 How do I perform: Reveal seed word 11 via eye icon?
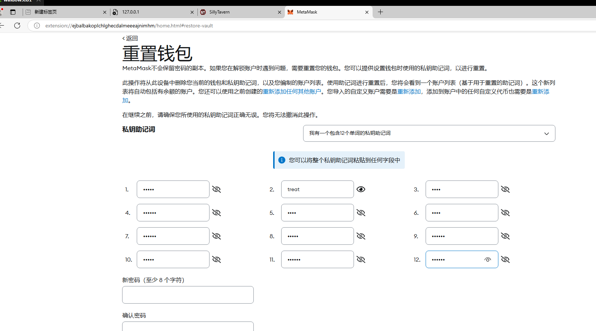click(361, 259)
